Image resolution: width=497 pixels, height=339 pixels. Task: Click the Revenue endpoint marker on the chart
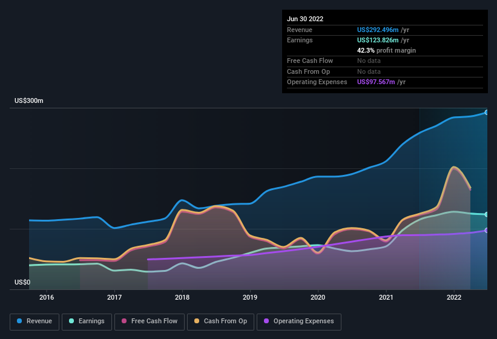[x=486, y=112]
